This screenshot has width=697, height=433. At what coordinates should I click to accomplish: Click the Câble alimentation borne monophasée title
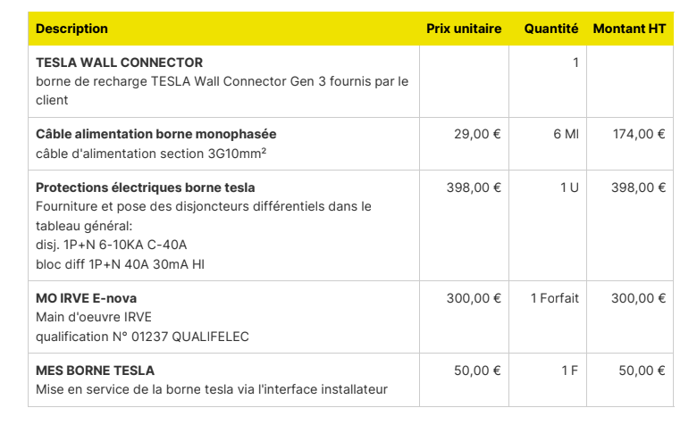[x=156, y=134]
